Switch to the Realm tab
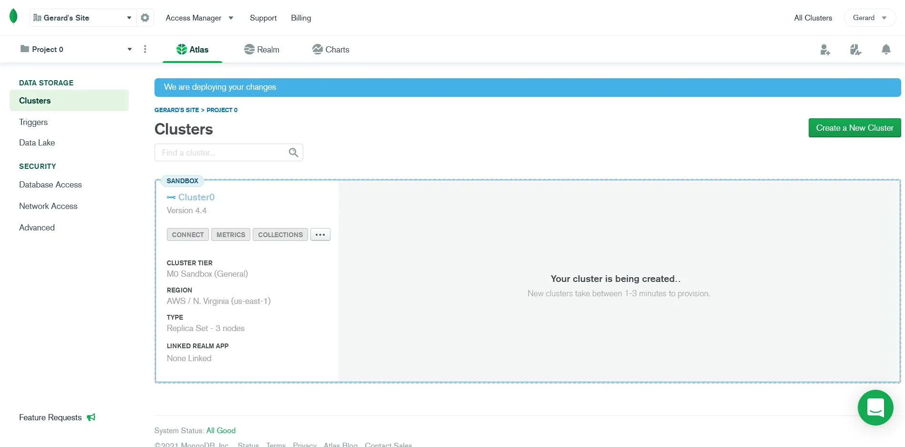 pos(262,49)
